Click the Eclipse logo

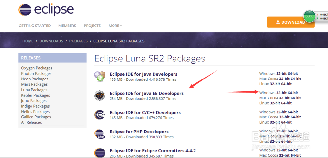pyautogui.click(x=46, y=10)
